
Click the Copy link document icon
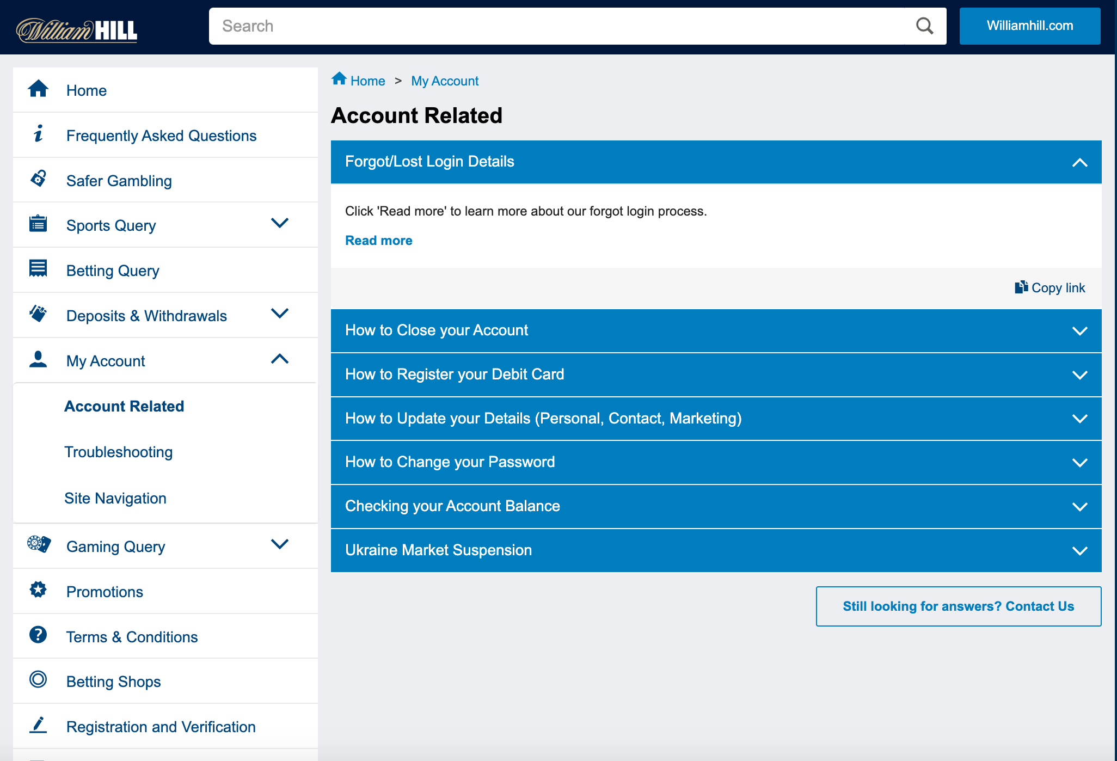click(1021, 287)
